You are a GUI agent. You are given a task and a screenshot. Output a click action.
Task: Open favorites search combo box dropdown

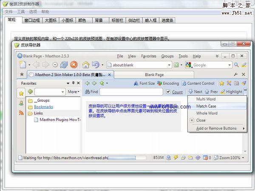tap(62, 92)
